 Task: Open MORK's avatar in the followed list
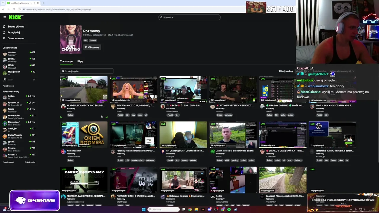[4, 67]
